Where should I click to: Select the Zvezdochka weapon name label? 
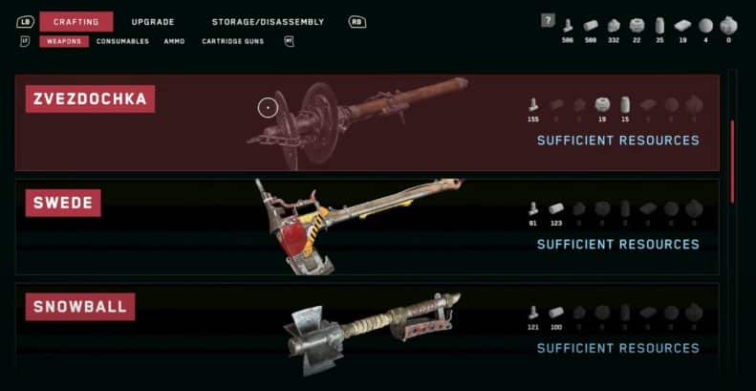point(90,99)
